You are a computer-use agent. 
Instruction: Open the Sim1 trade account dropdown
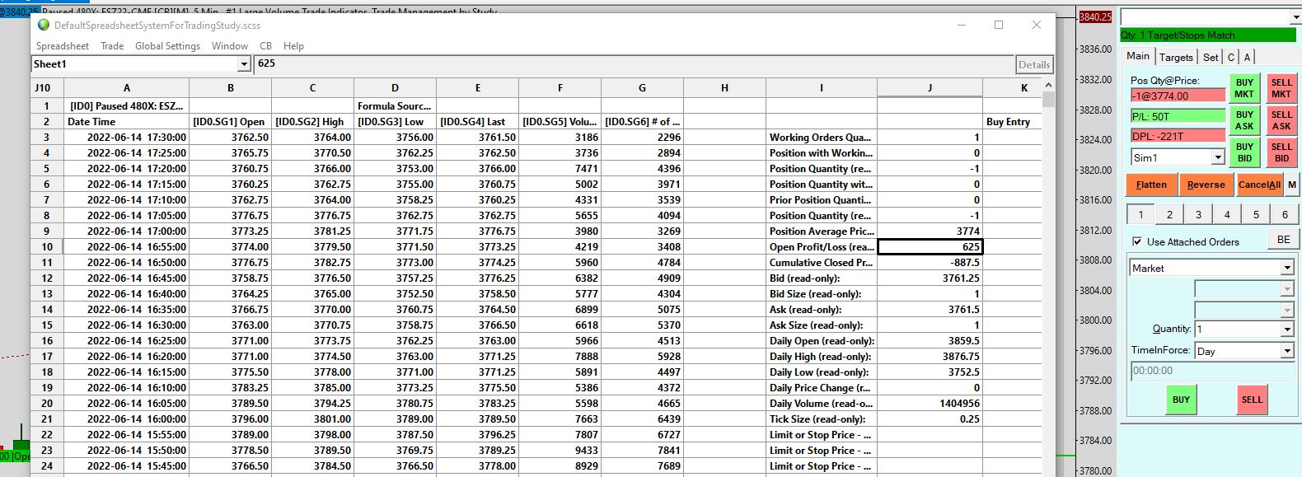[x=1218, y=157]
